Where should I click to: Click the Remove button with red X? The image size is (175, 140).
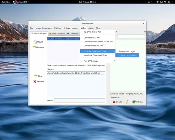pos(38,81)
